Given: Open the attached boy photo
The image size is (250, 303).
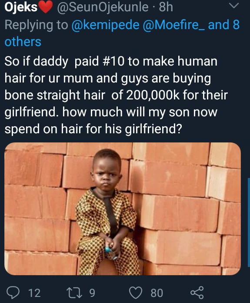Looking at the screenshot, I should tap(123, 209).
